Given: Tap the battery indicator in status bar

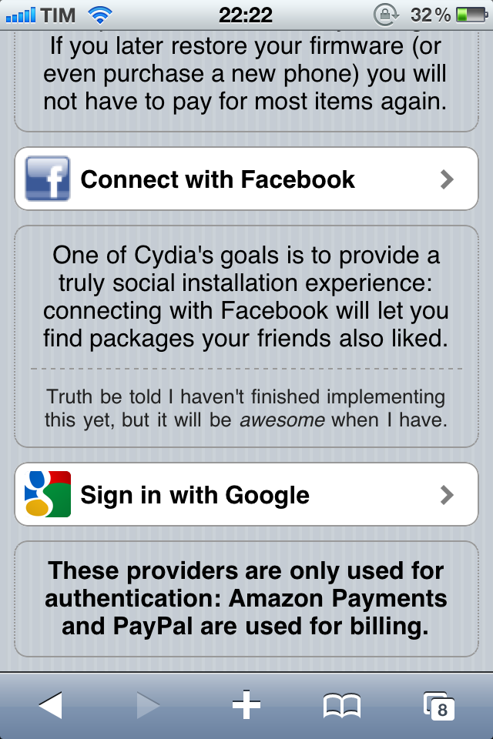Looking at the screenshot, I should point(470,15).
